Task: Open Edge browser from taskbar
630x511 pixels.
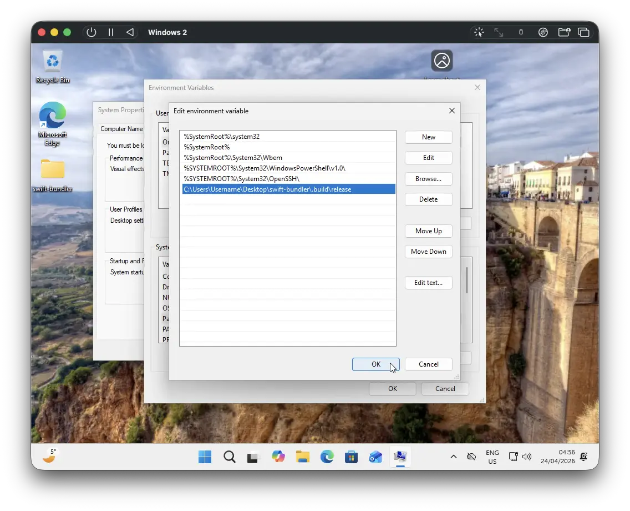Action: 327,457
